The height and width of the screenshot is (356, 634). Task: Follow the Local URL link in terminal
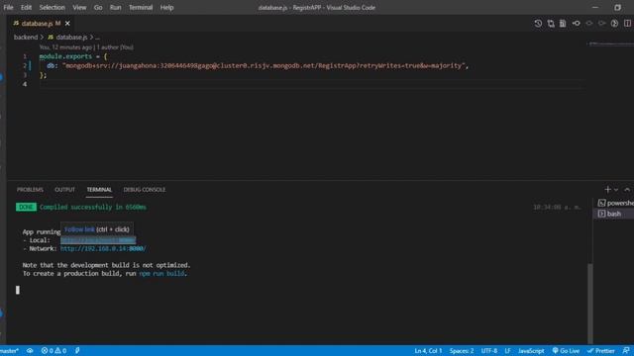(98, 240)
